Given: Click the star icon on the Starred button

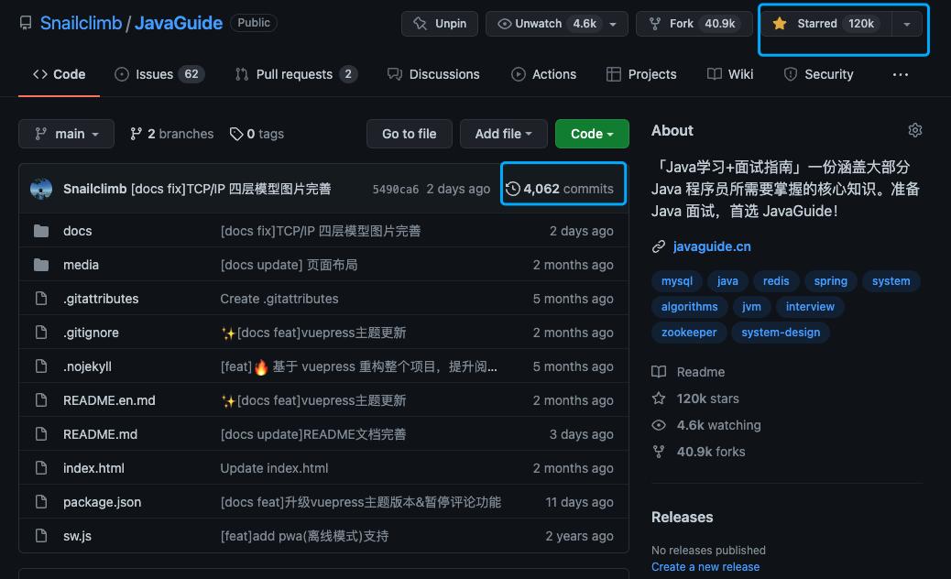Looking at the screenshot, I should pyautogui.click(x=780, y=23).
